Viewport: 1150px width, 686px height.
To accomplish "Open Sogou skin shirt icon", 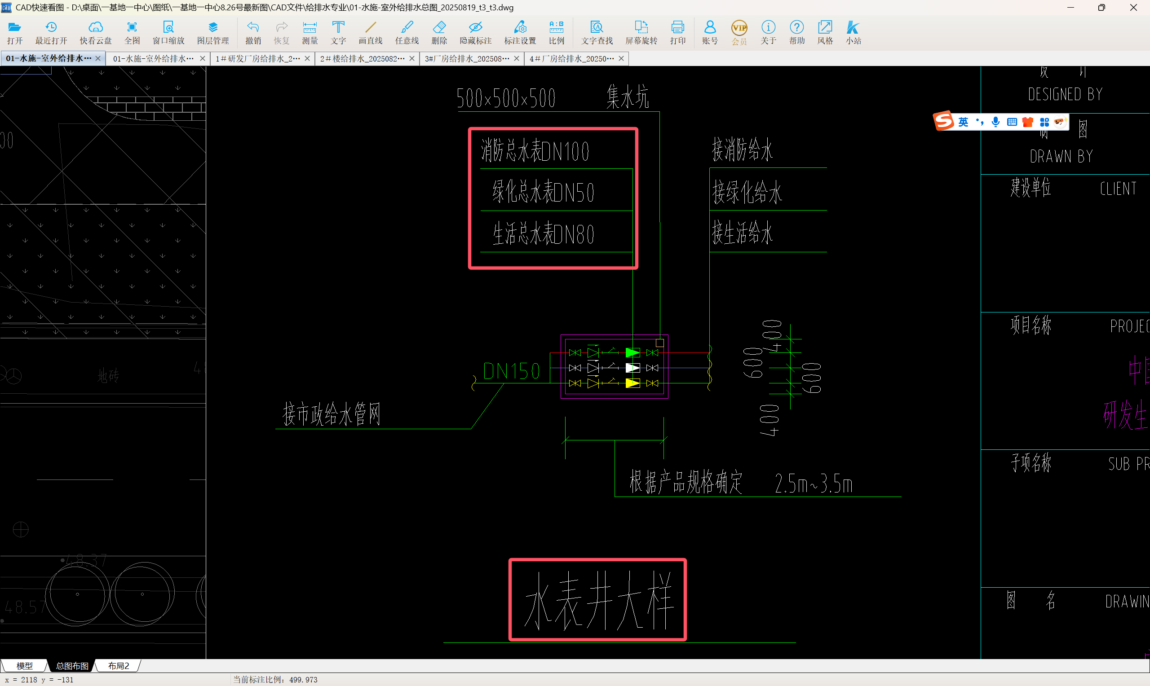I will pyautogui.click(x=1028, y=122).
